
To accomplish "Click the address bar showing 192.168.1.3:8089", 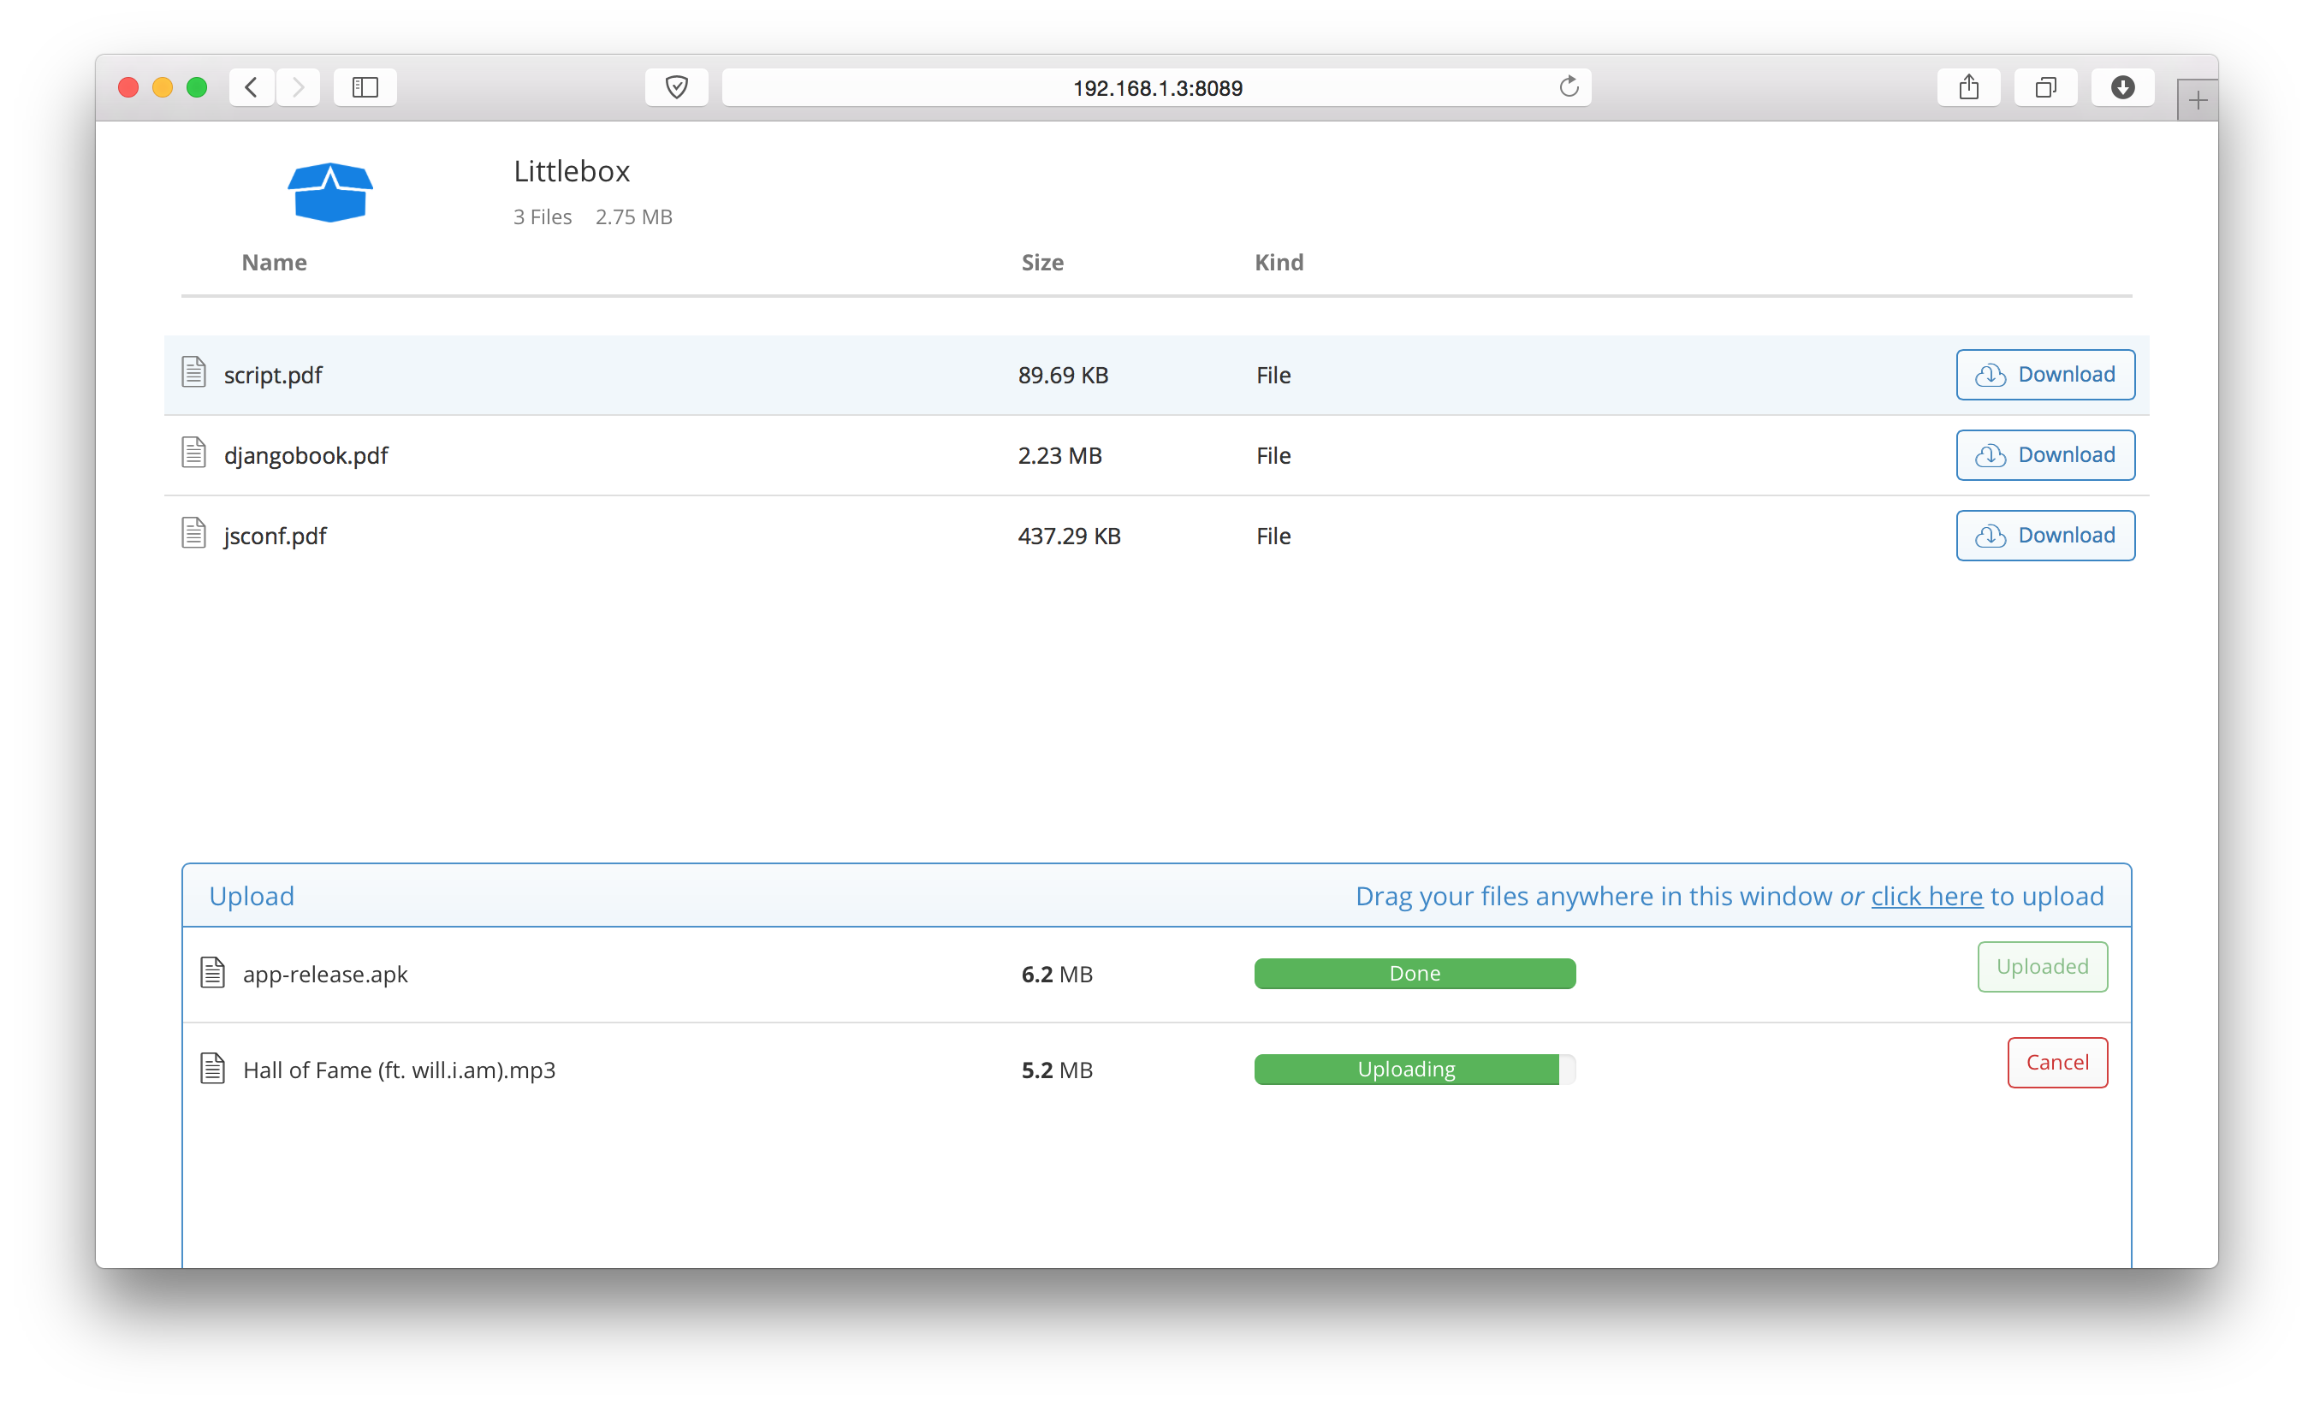I will click(x=1157, y=88).
